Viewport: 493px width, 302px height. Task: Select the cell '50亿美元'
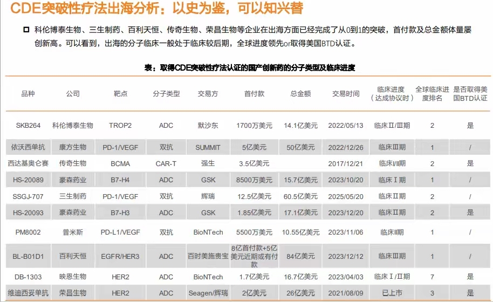(x=300, y=147)
